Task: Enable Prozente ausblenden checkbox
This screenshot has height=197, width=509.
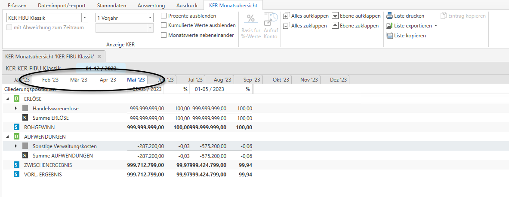Action: (163, 16)
